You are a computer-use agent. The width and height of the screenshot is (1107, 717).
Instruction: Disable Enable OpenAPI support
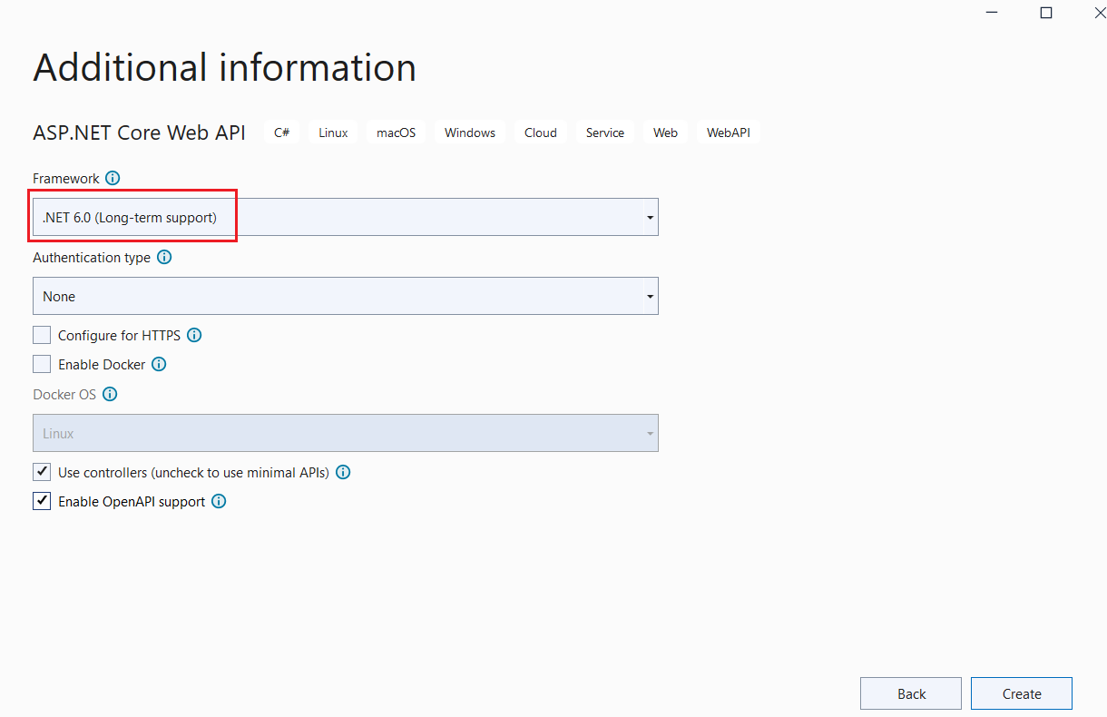(41, 501)
